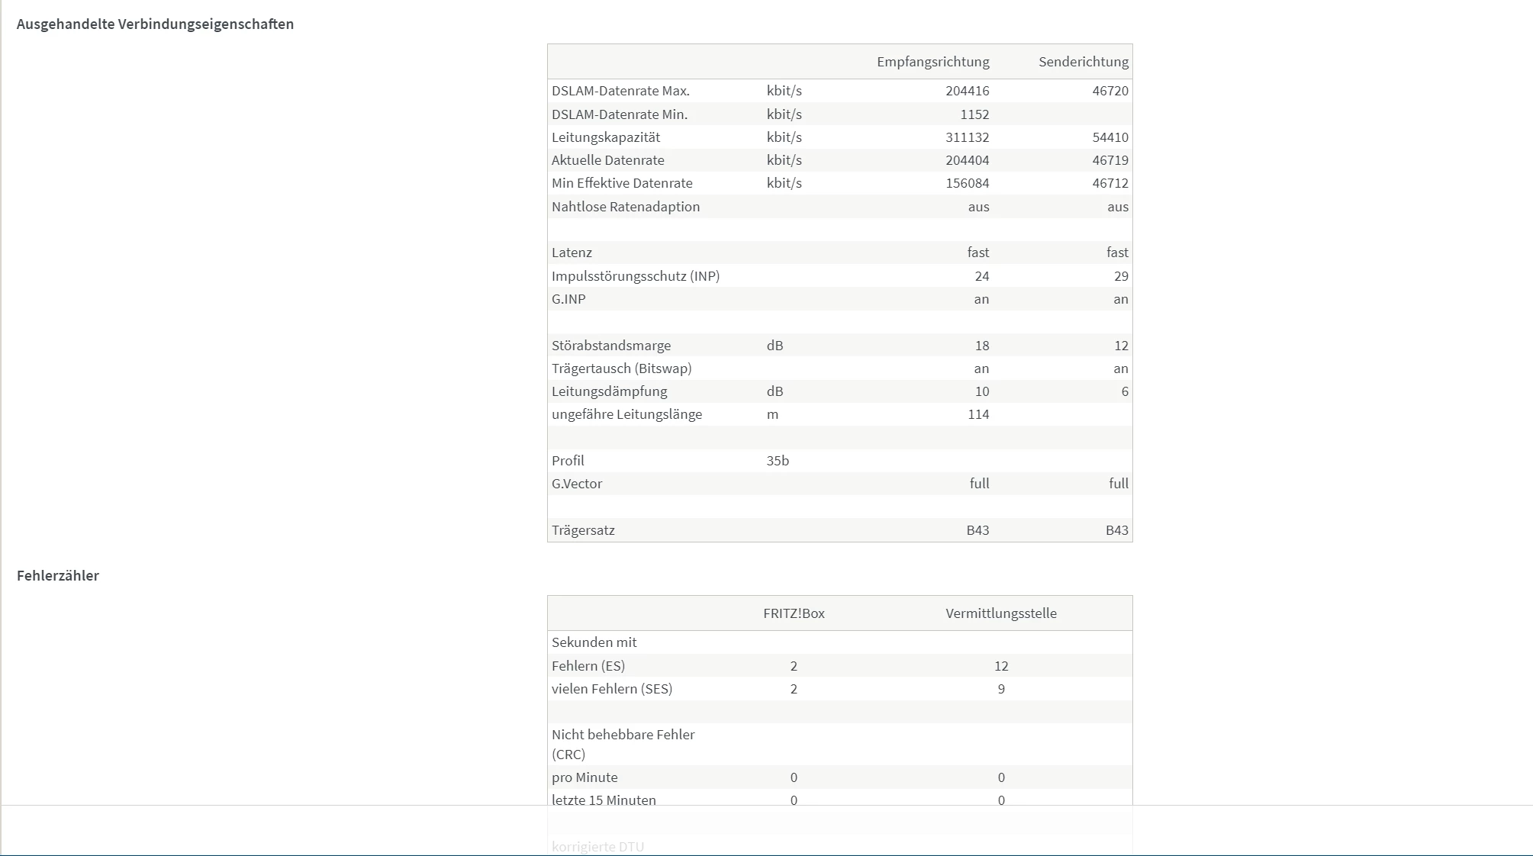Click the G.Vector row label
The width and height of the screenshot is (1533, 856).
[x=577, y=484]
